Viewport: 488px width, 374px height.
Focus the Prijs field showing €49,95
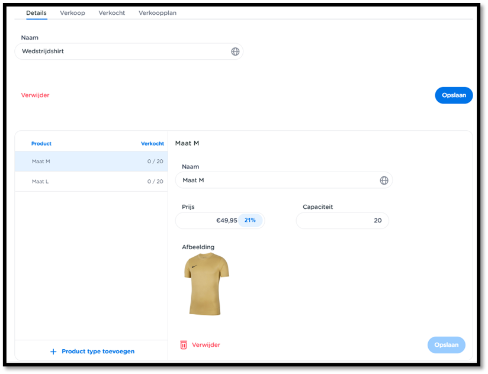click(207, 221)
